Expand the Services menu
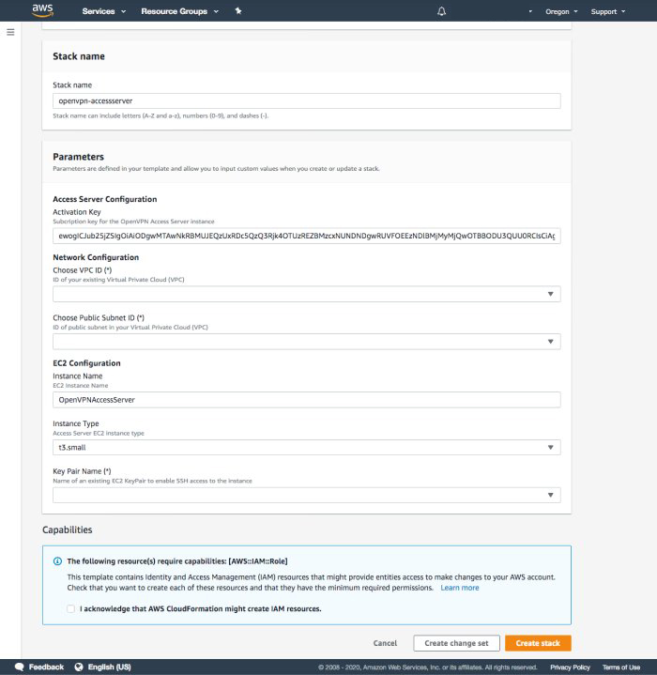This screenshot has width=657, height=675. [x=103, y=11]
